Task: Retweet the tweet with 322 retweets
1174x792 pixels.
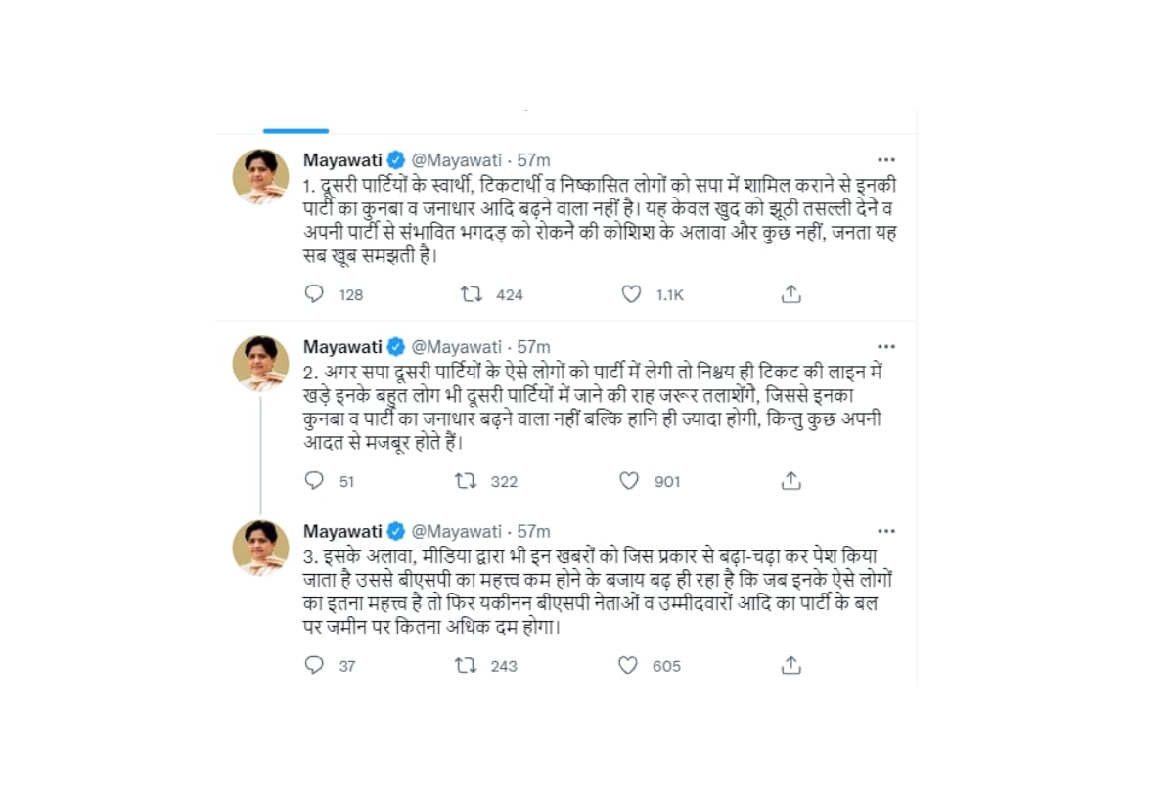Action: (467, 480)
